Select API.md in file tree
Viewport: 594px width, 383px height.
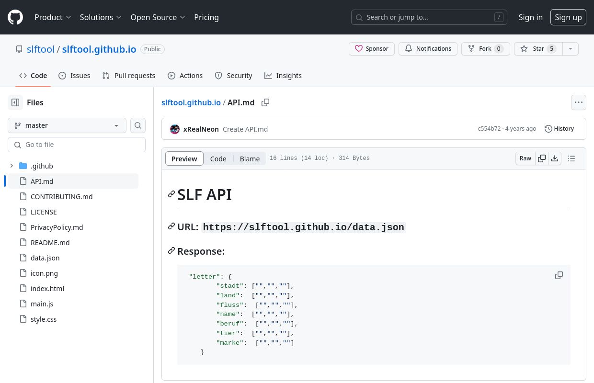pos(73,181)
